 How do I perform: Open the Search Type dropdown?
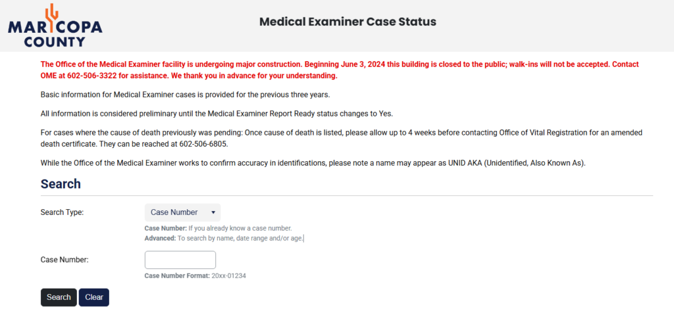(182, 212)
